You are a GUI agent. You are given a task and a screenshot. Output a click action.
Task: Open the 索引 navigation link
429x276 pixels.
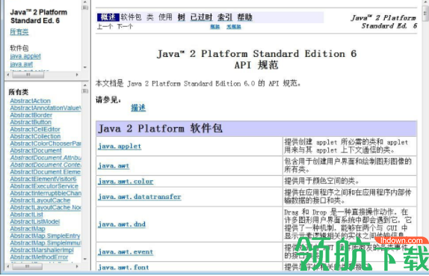pyautogui.click(x=225, y=17)
